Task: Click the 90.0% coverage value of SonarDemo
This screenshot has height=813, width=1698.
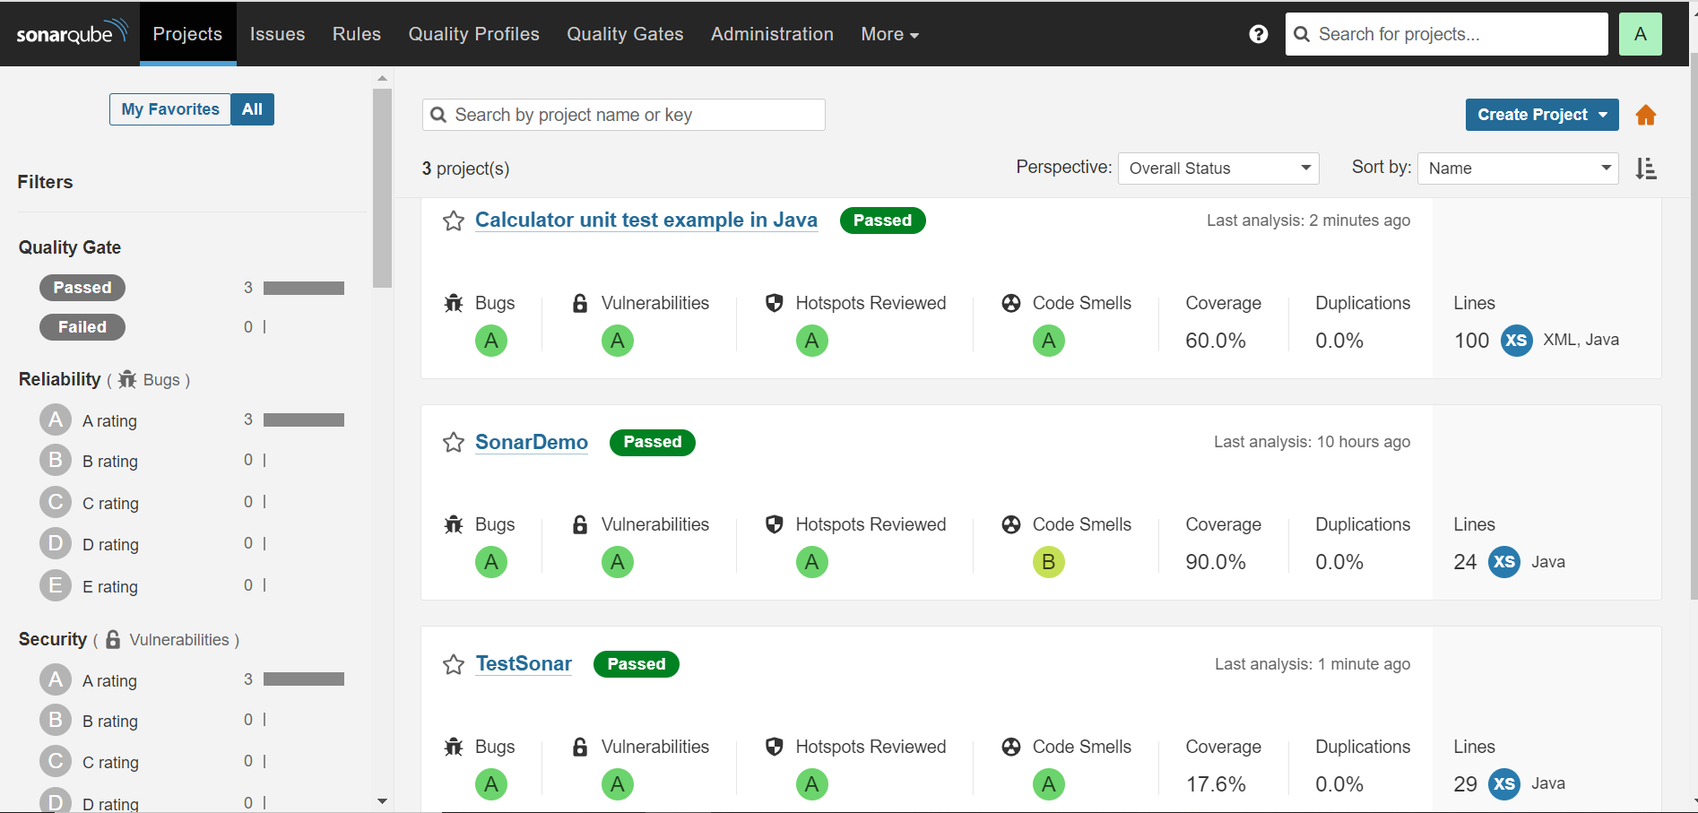Action: [x=1216, y=562]
